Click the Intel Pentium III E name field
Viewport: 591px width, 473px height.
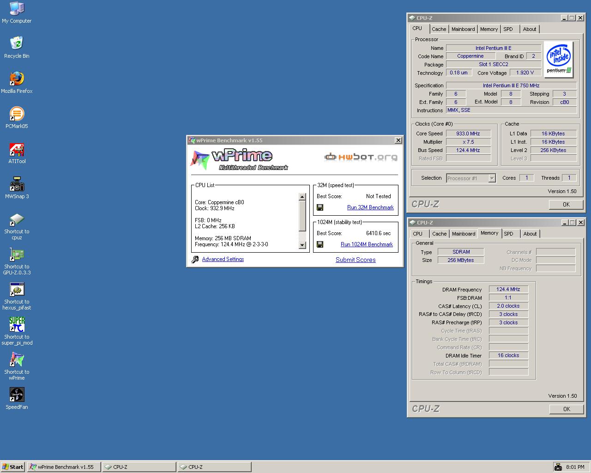point(493,48)
